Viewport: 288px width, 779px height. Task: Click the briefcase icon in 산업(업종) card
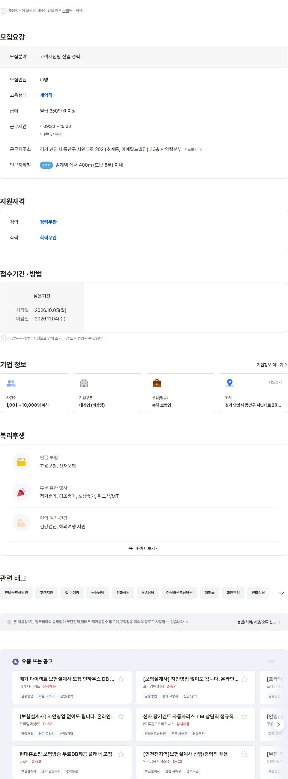[x=157, y=383]
